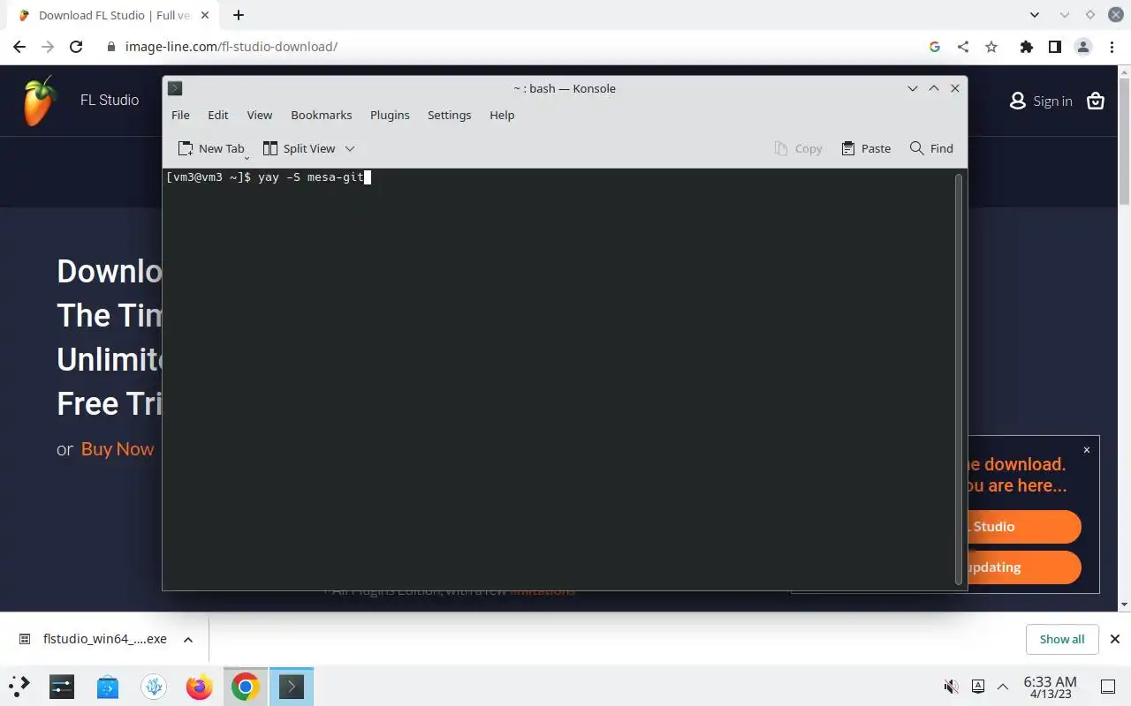
Task: Click the Konsole terminal icon in title bar
Action: coord(175,88)
